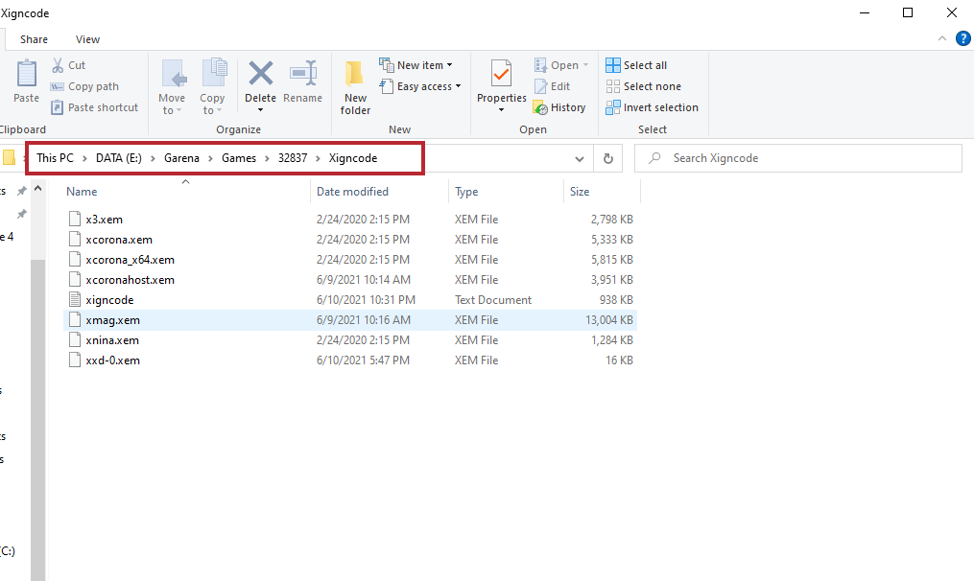Click the navigation pane scroll up arrow
The width and height of the screenshot is (974, 581).
(x=37, y=188)
